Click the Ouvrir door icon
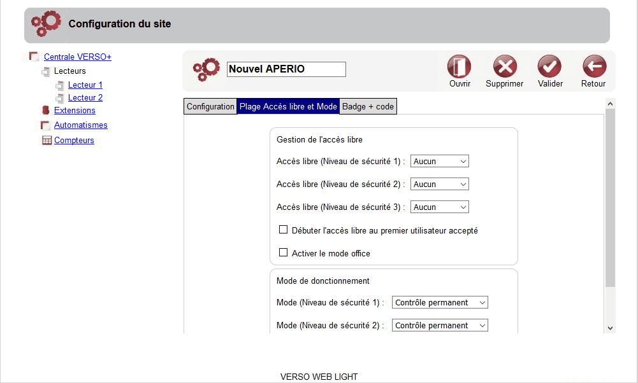This screenshot has width=638, height=383. (460, 66)
